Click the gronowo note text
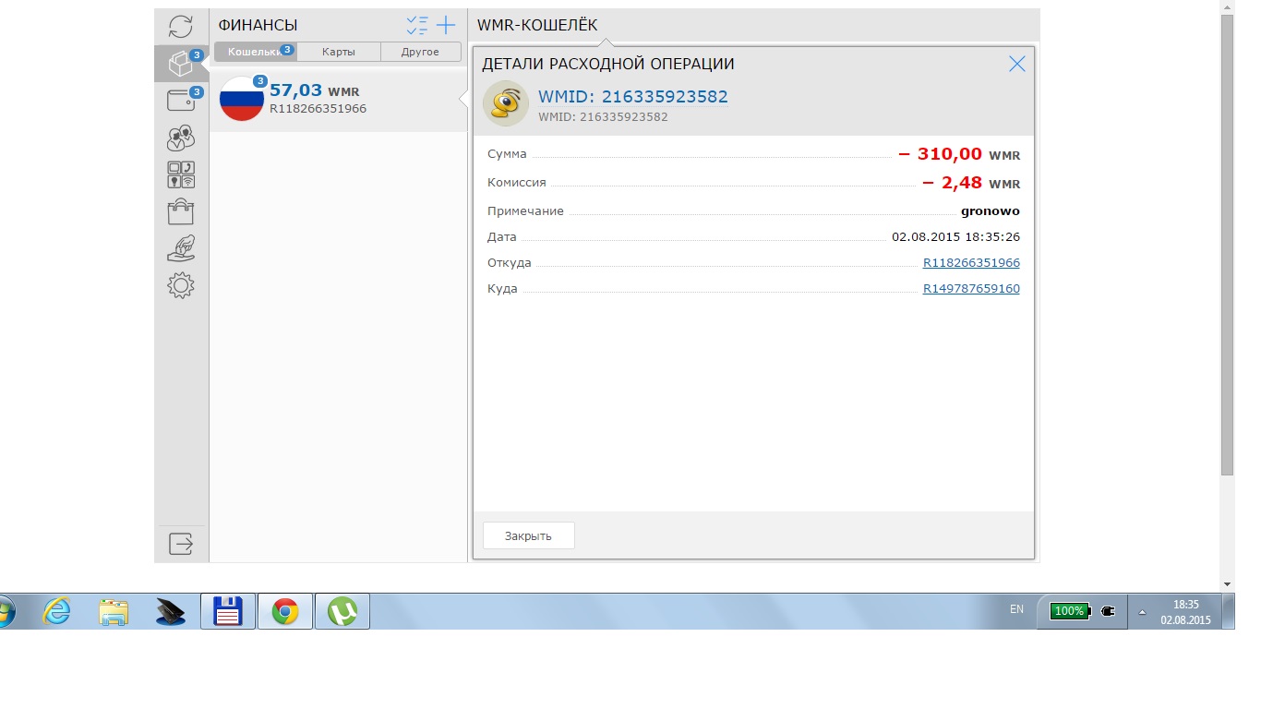This screenshot has width=1261, height=709. tap(991, 211)
